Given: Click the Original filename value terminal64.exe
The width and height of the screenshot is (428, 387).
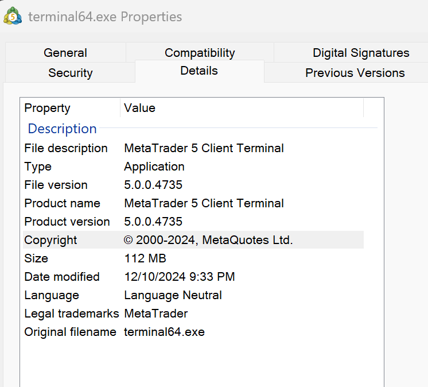Looking at the screenshot, I should [164, 332].
